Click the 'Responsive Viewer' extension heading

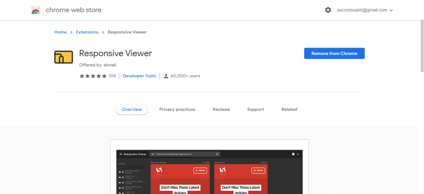(x=116, y=53)
